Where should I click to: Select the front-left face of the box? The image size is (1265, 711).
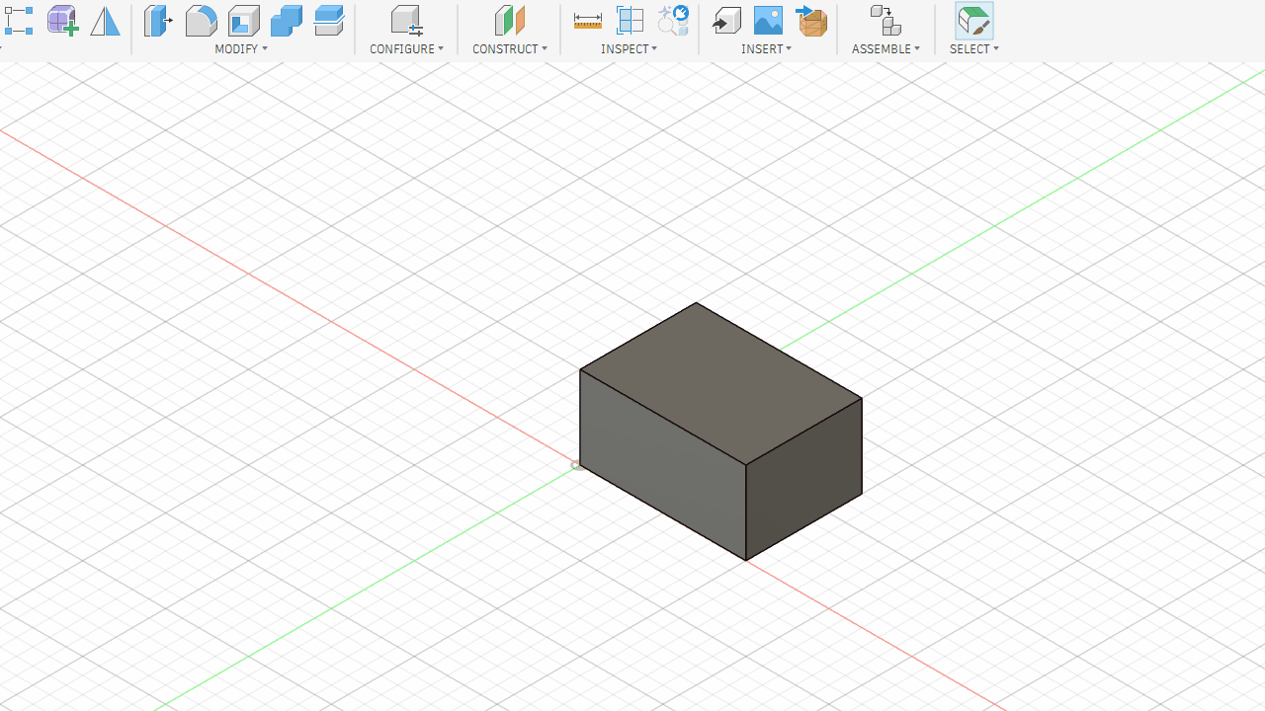pos(662,464)
